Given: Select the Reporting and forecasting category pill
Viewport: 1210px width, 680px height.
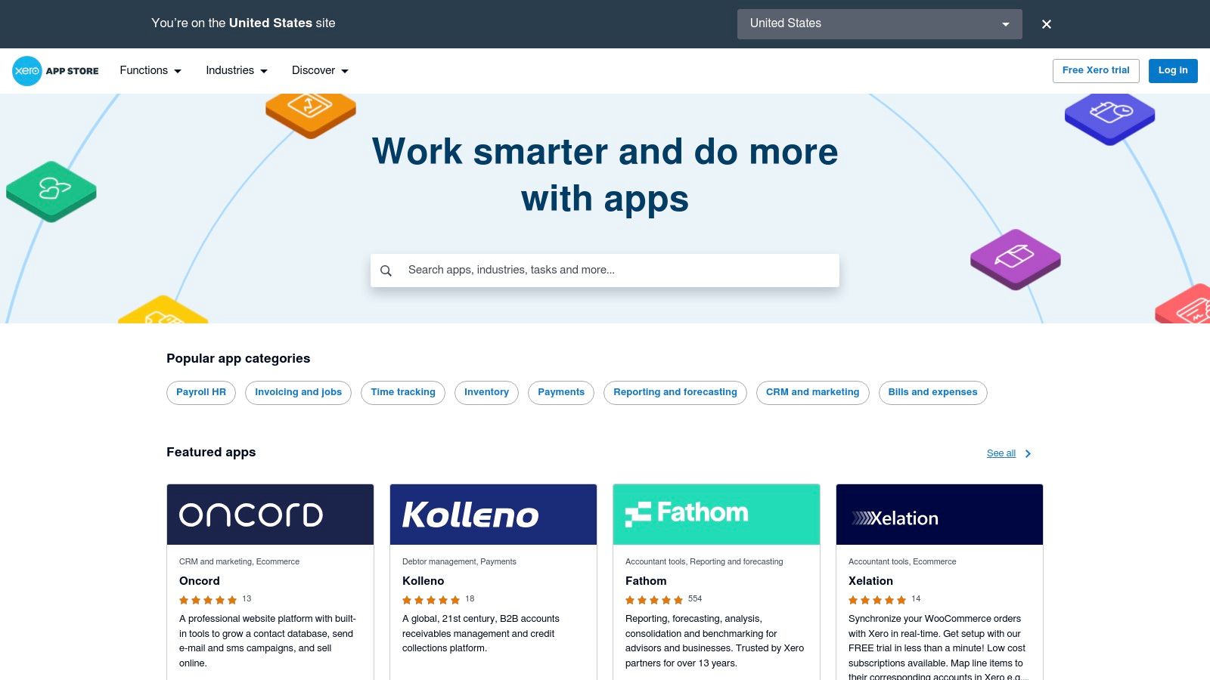Looking at the screenshot, I should (675, 392).
